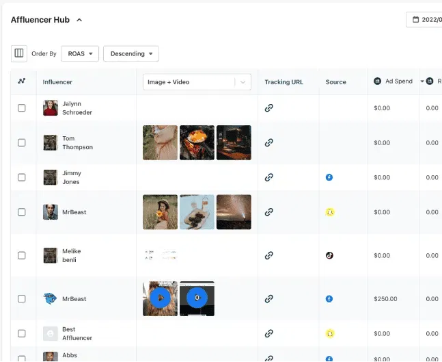Click Snapchat source icon in MrBeast row
The width and height of the screenshot is (442, 362).
pyautogui.click(x=329, y=212)
